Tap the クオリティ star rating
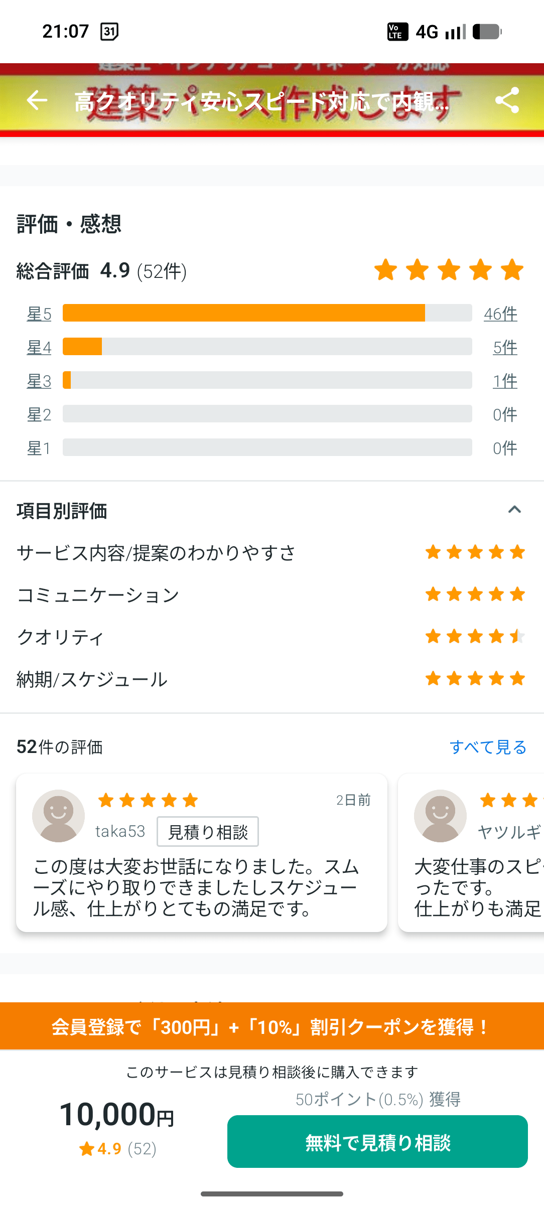544x1210 pixels. click(475, 637)
